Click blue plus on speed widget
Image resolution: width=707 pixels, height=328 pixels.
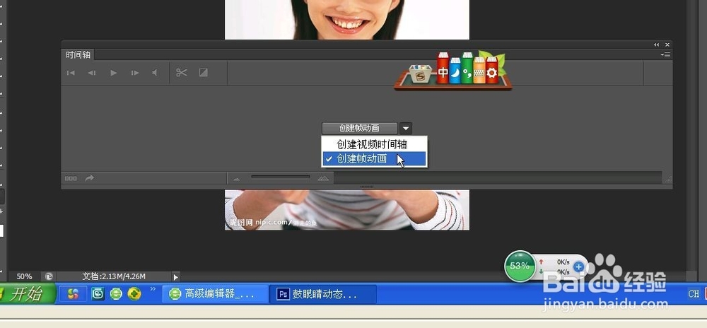[578, 267]
